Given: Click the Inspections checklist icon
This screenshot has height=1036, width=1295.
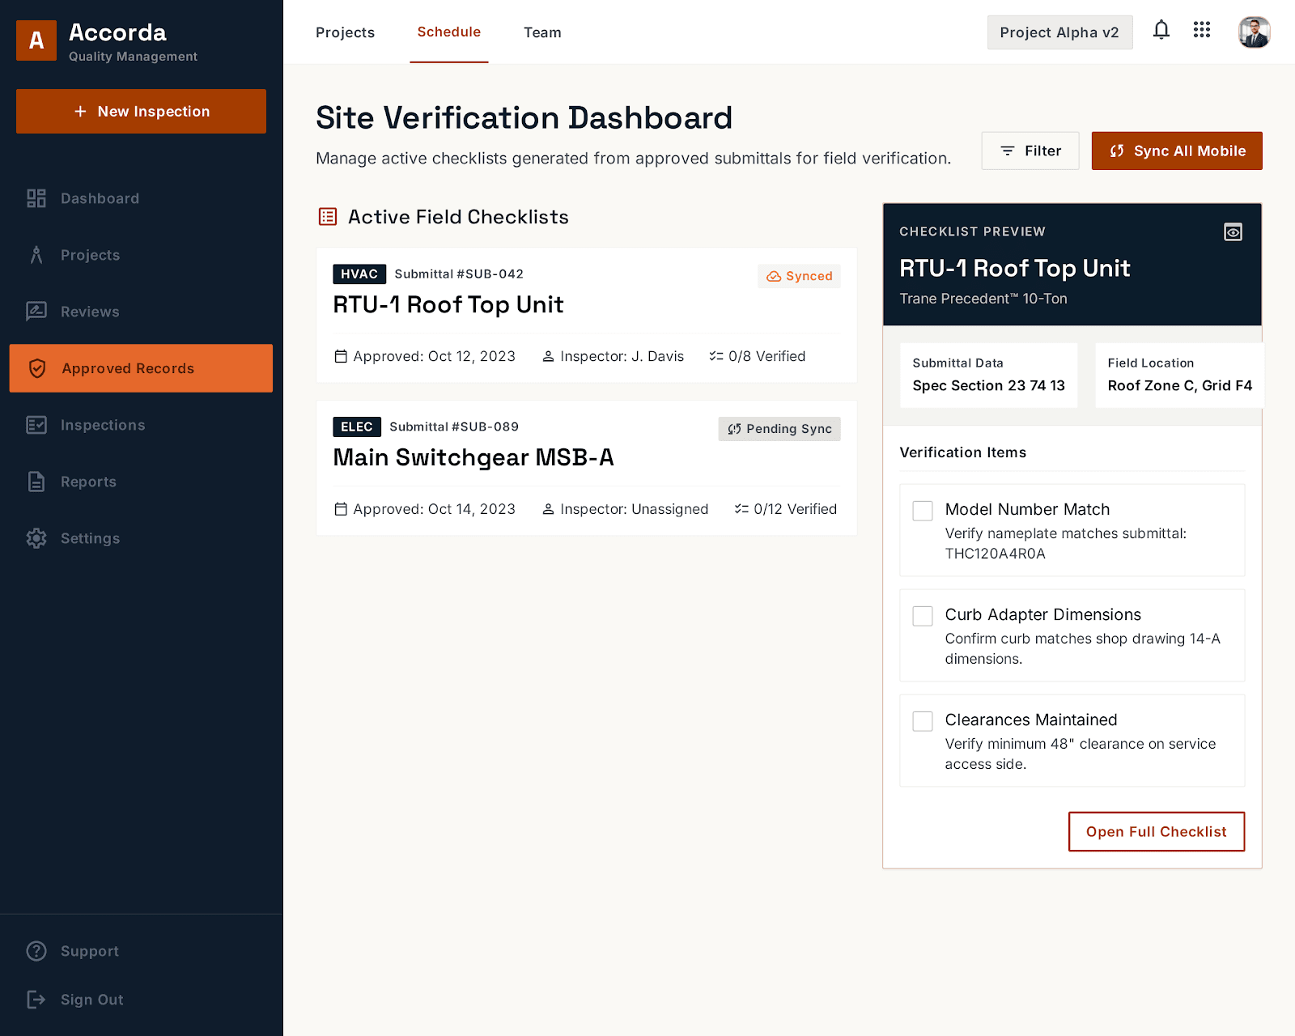Looking at the screenshot, I should coord(36,425).
